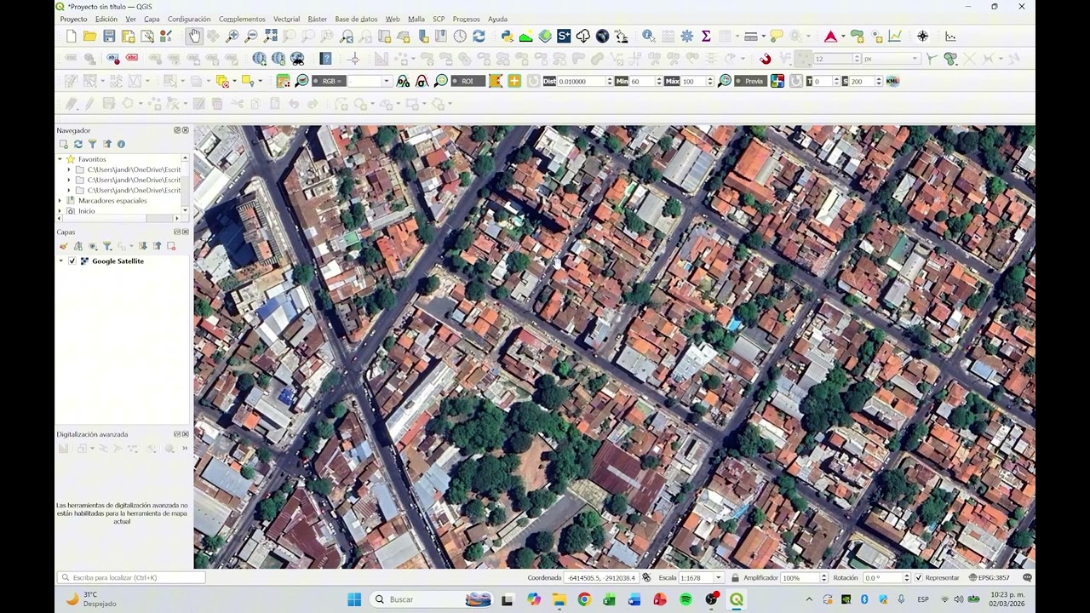Image resolution: width=1090 pixels, height=613 pixels.
Task: Click the north arrow compass icon
Action: [922, 36]
